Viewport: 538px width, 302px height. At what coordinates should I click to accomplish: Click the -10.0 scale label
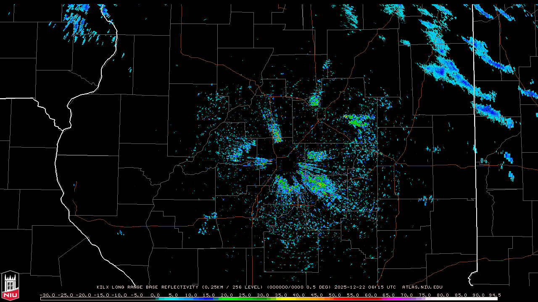click(x=120, y=295)
